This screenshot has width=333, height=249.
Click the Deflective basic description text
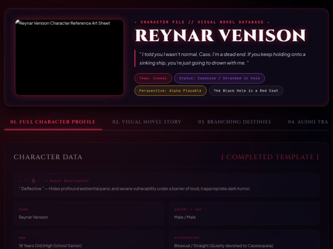[x=134, y=189]
